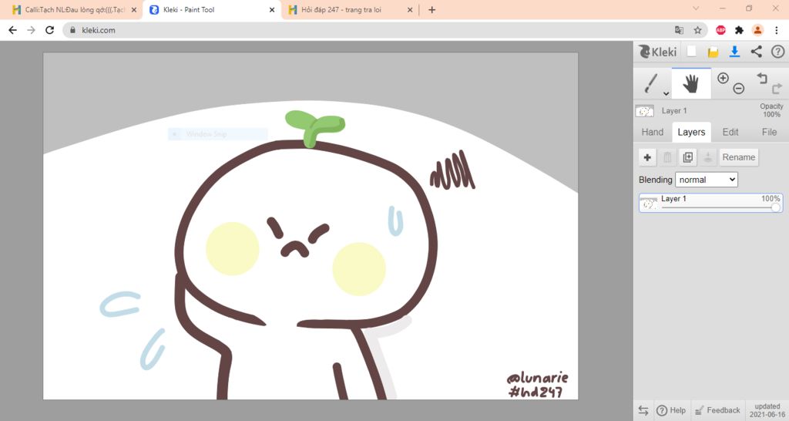This screenshot has width=789, height=421.
Task: Adjust the Layer 1 opacity slider handle
Action: pos(775,207)
